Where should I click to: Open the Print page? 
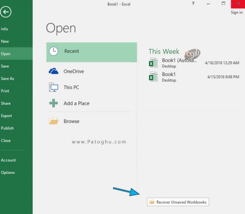click(x=5, y=91)
